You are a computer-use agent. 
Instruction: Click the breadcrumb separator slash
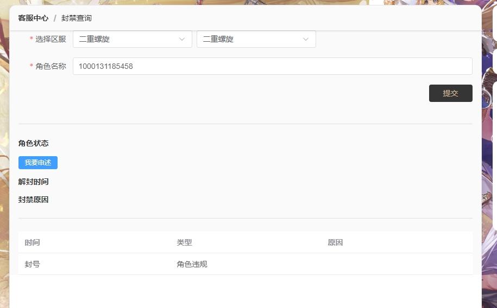click(55, 18)
